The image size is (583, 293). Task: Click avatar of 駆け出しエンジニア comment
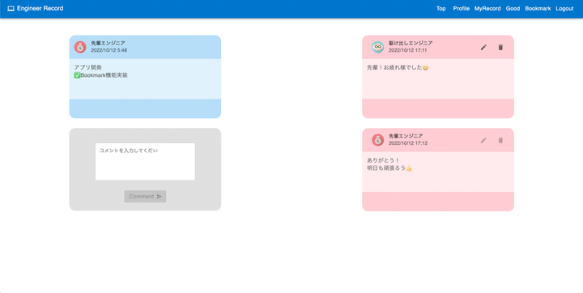tap(378, 47)
